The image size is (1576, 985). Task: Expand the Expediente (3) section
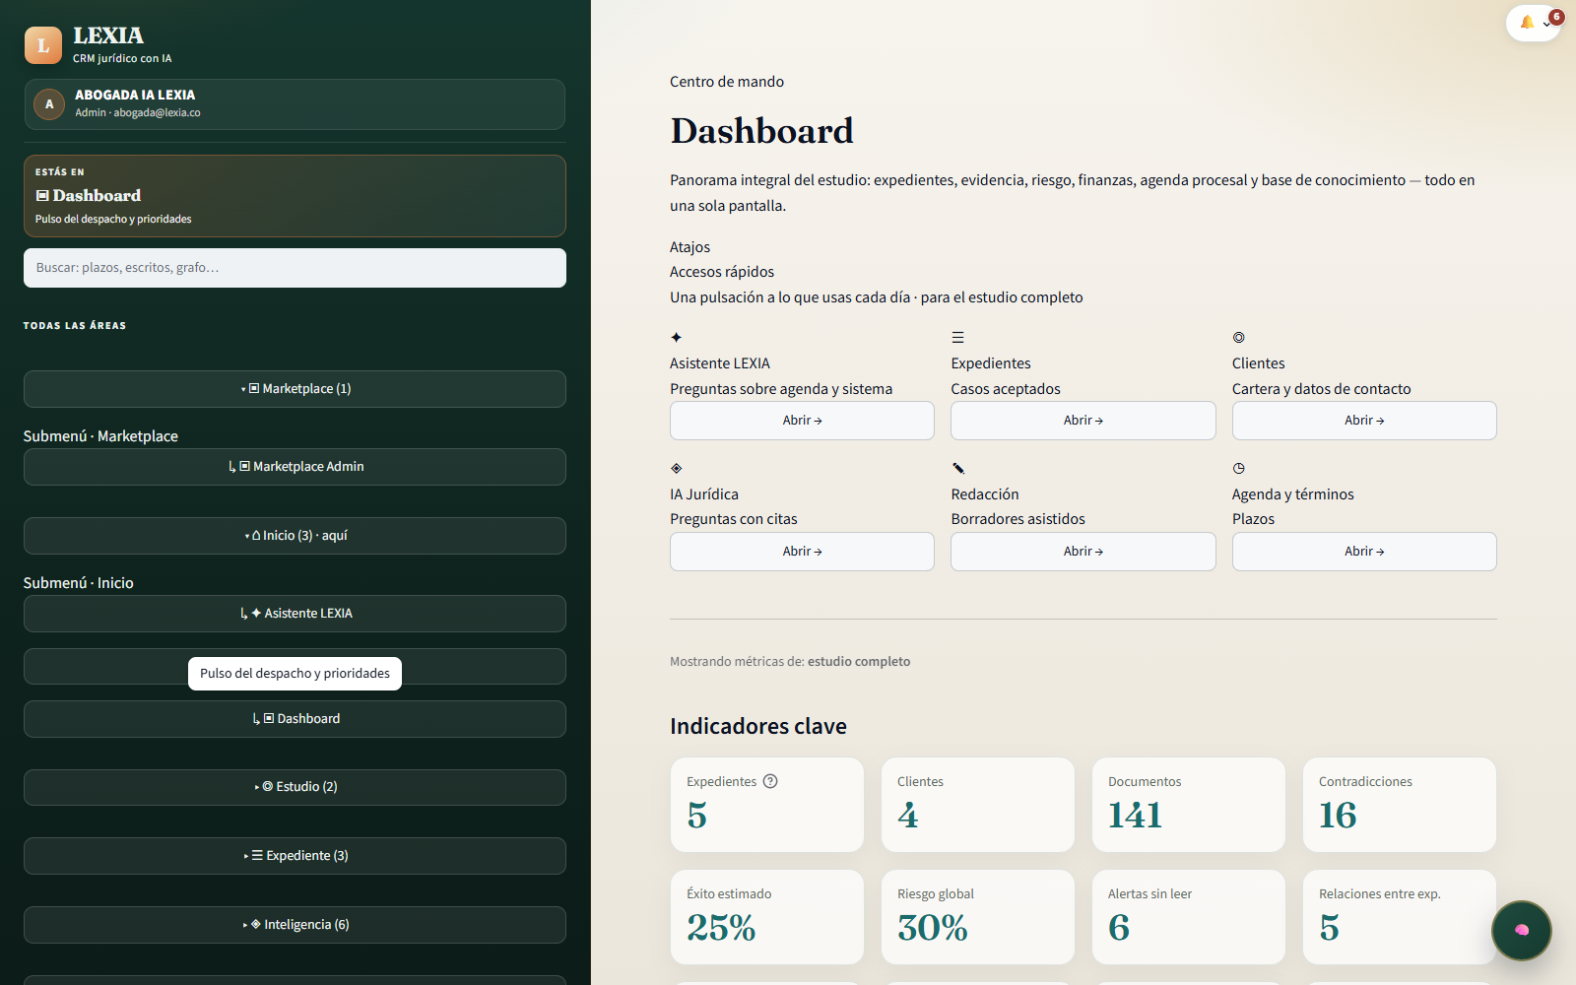[295, 856]
